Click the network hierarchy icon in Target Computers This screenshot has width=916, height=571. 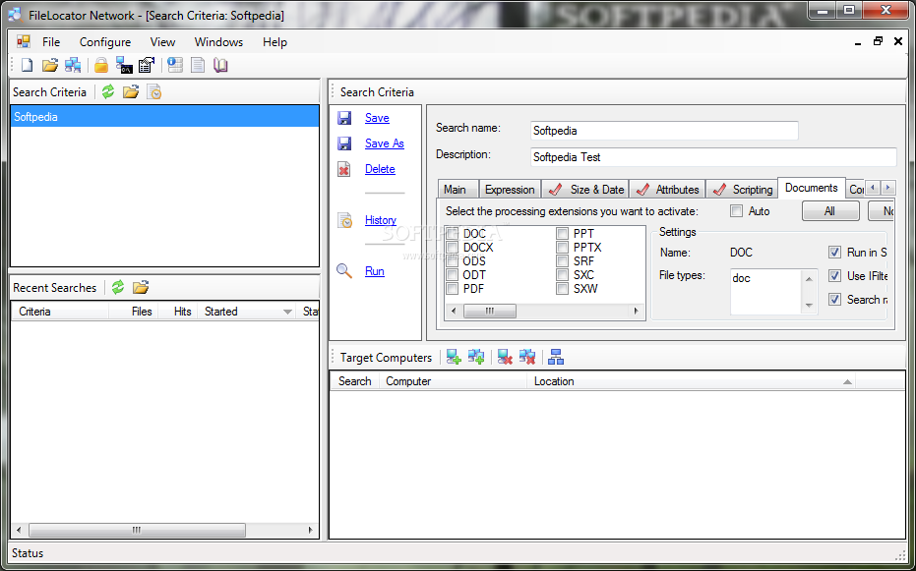point(556,357)
